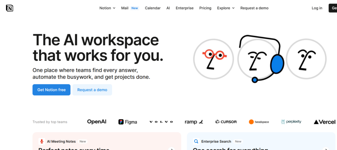Expand the Explore dropdown menu
Screen dimensions: 337x150
pyautogui.click(x=226, y=8)
